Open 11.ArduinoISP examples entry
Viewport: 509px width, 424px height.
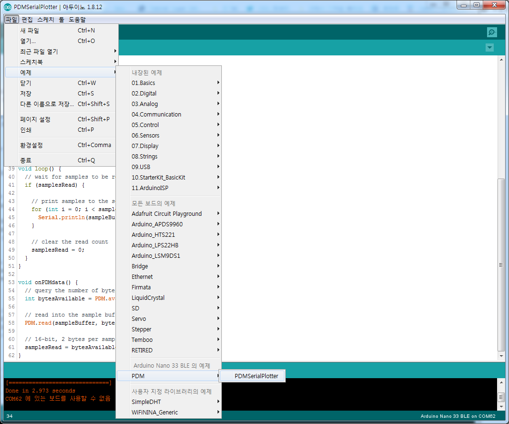pos(169,188)
